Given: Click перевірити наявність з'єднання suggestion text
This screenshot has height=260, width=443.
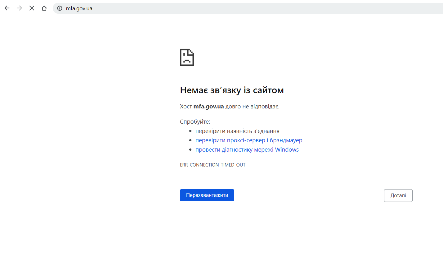Looking at the screenshot, I should point(237,131).
